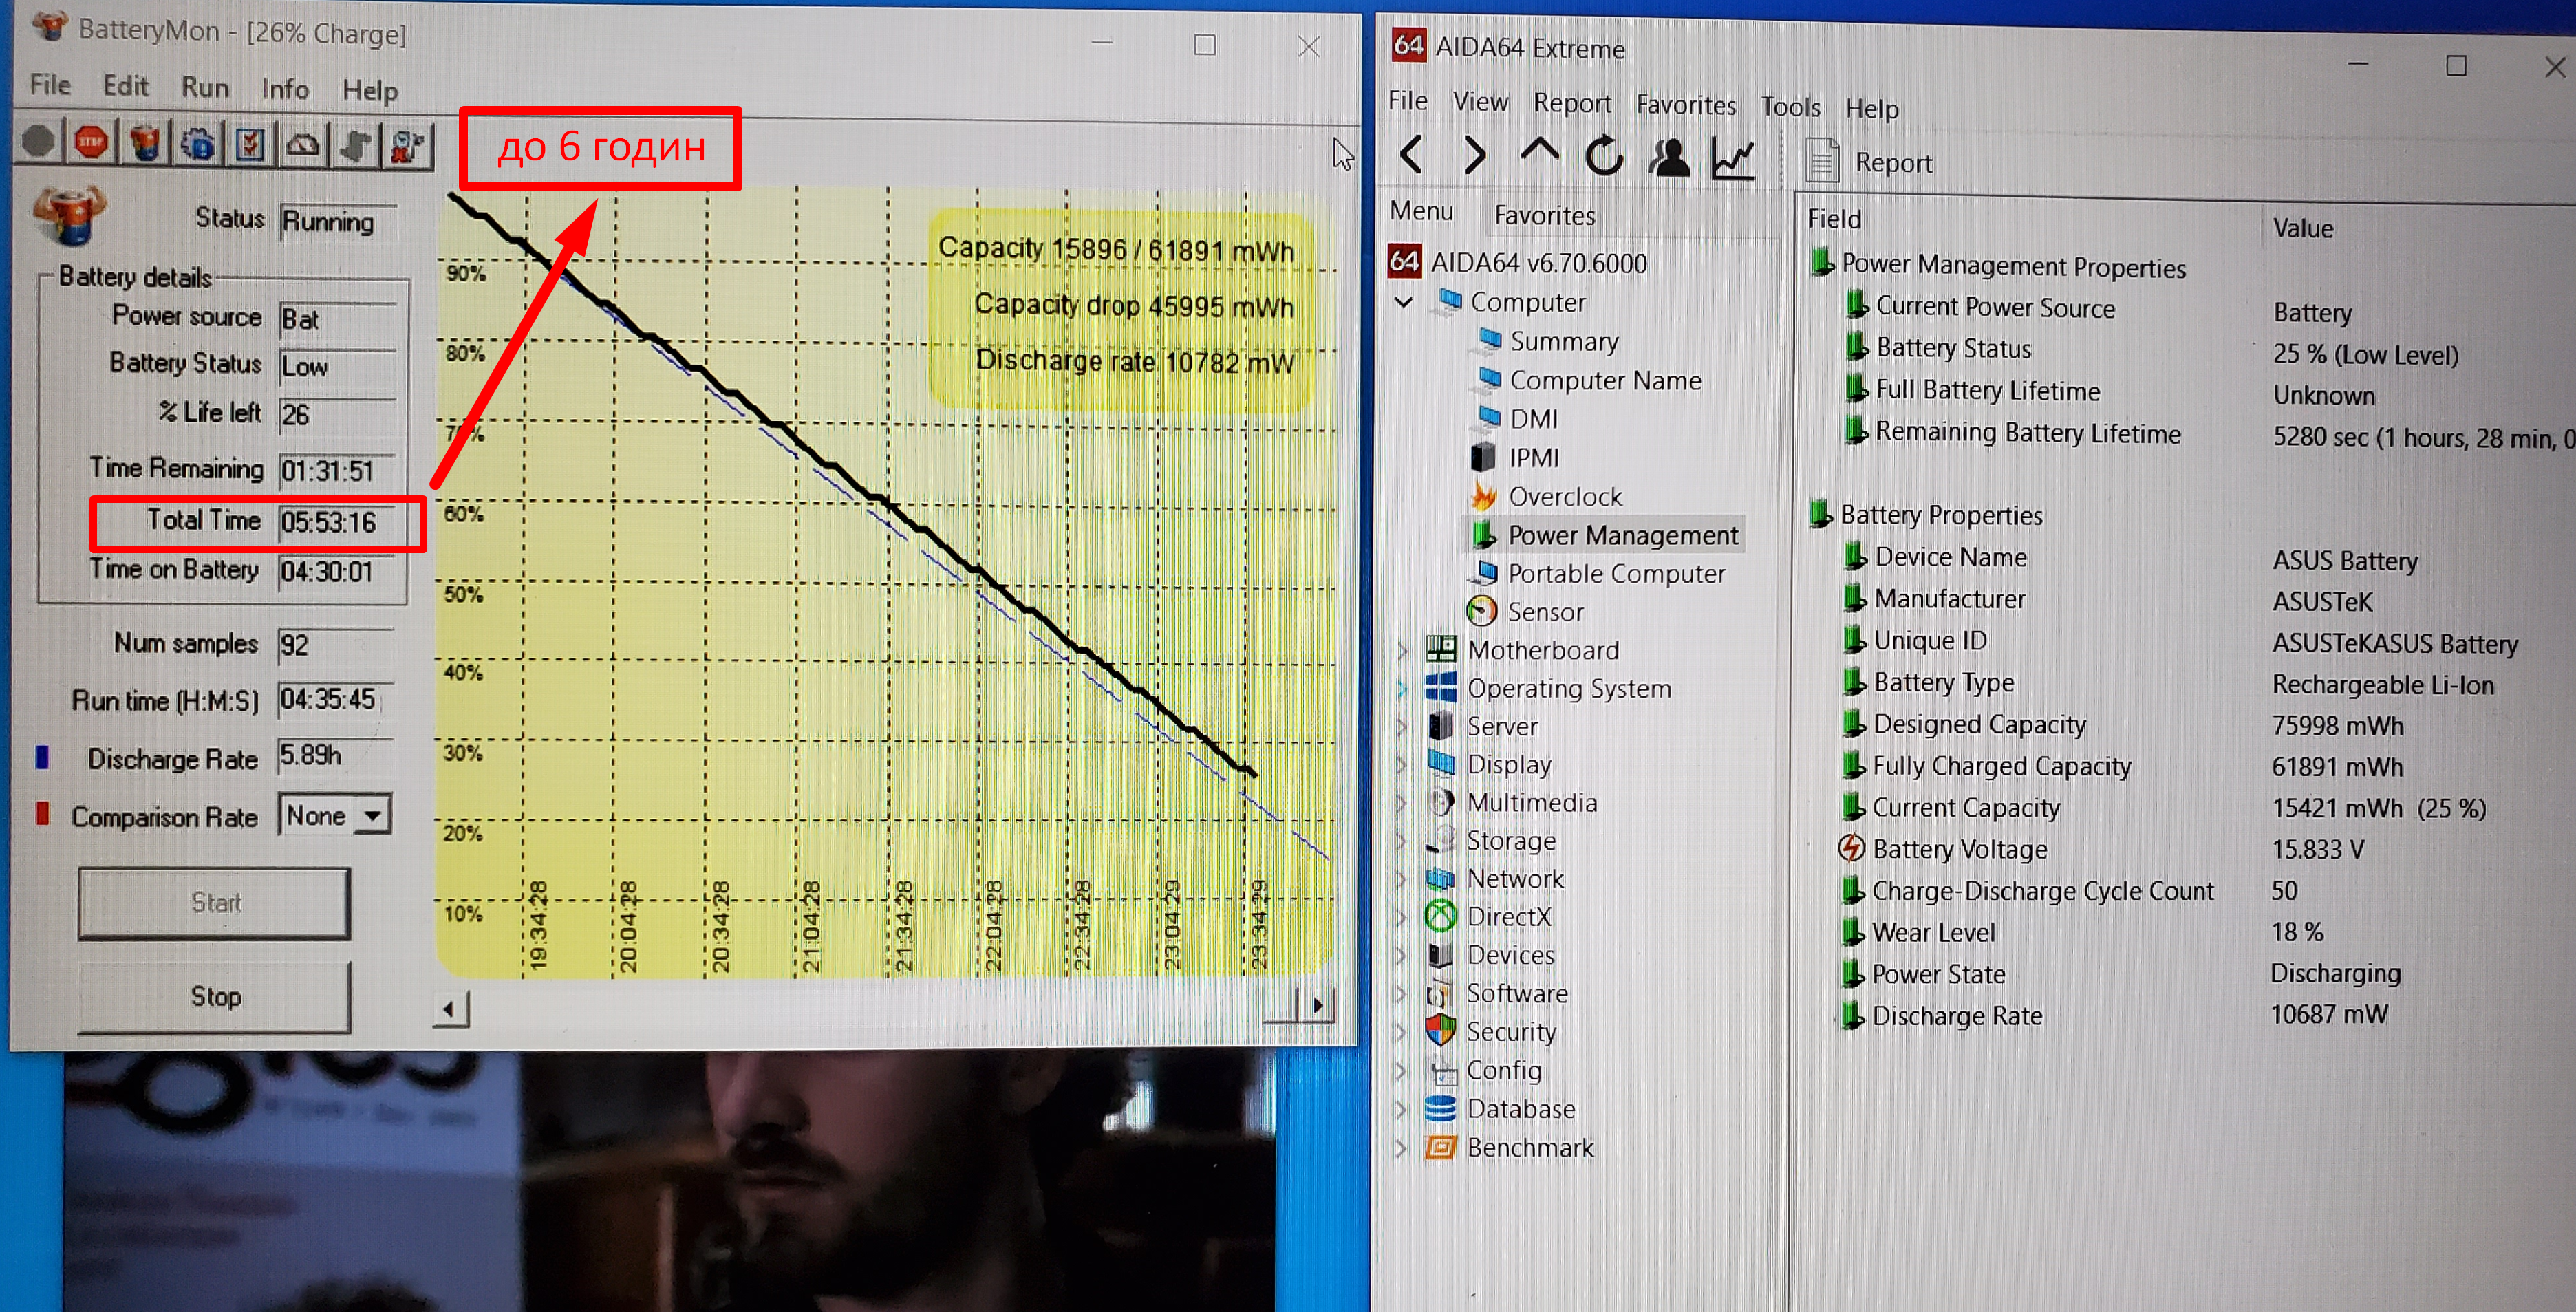Click the Report toolbar button

click(x=1870, y=162)
